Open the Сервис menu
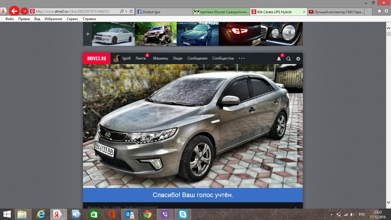This screenshot has width=391, height=220. (72, 19)
